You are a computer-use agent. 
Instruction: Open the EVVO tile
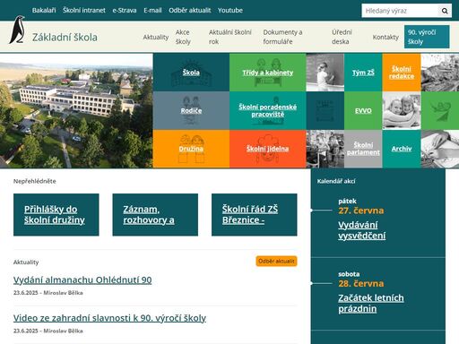coord(363,110)
